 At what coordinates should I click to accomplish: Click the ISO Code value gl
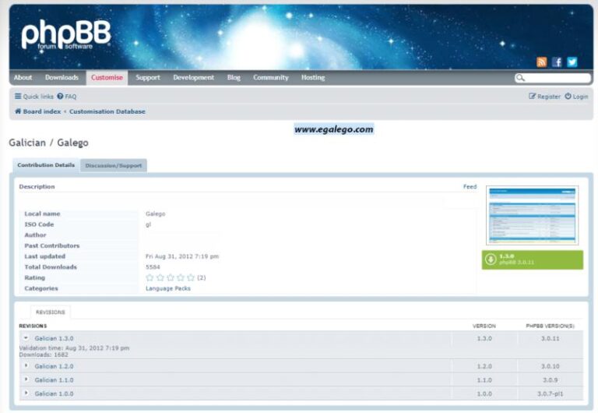148,224
